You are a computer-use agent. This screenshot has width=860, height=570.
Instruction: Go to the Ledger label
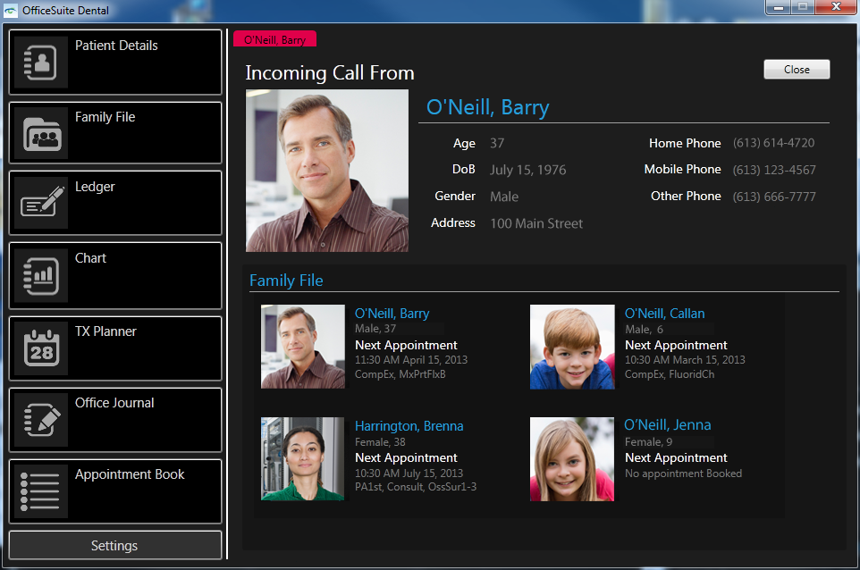95,187
